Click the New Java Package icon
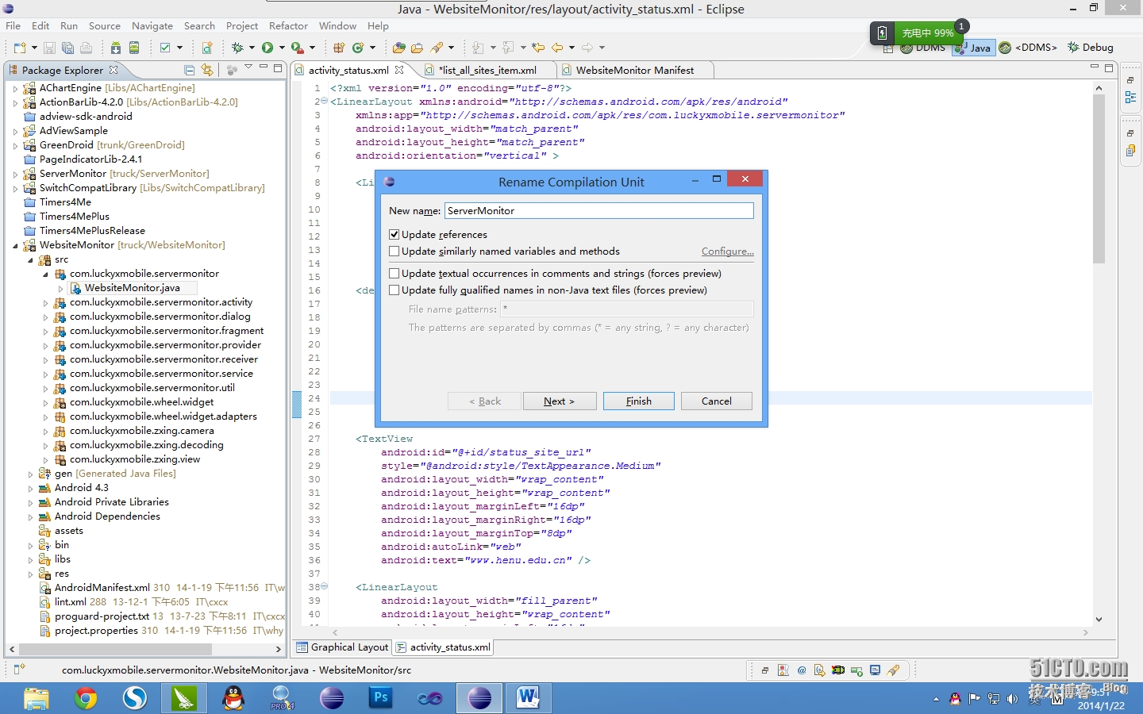Image resolution: width=1143 pixels, height=714 pixels. click(339, 48)
